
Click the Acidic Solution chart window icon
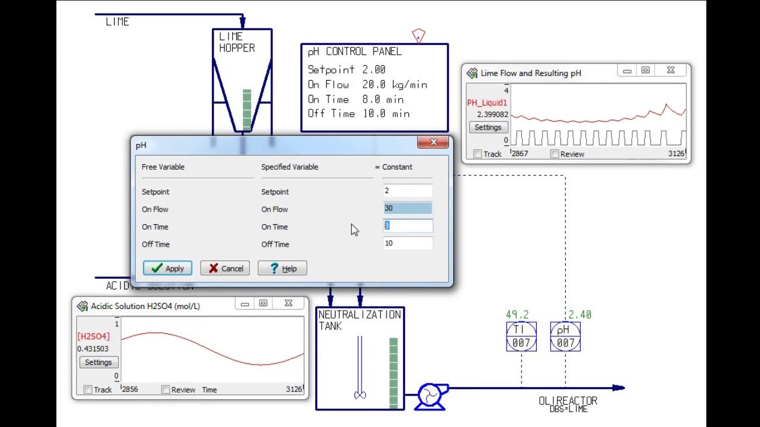click(x=83, y=306)
